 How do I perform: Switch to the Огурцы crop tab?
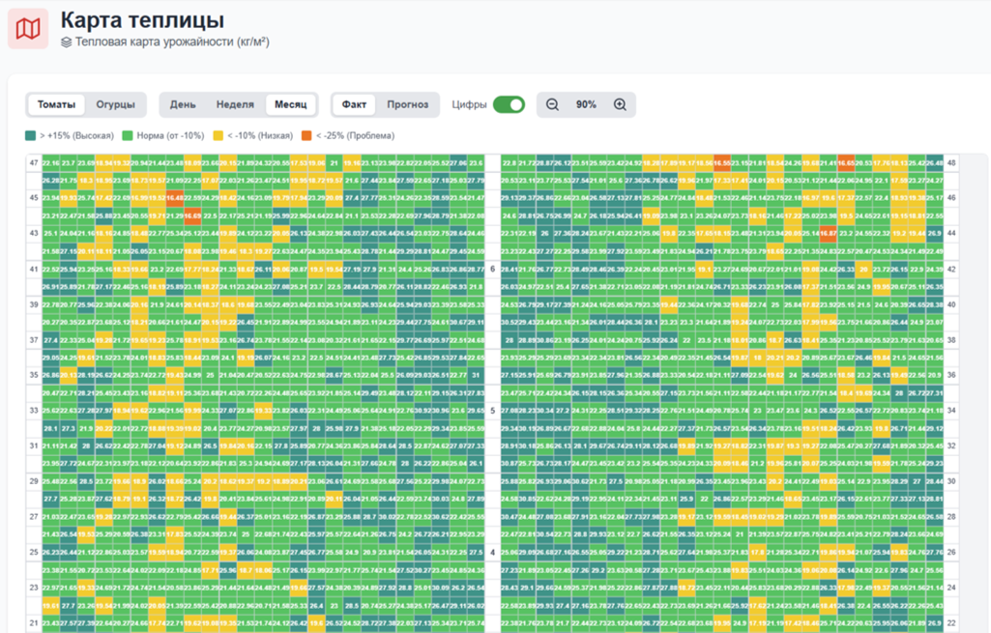[x=115, y=104]
